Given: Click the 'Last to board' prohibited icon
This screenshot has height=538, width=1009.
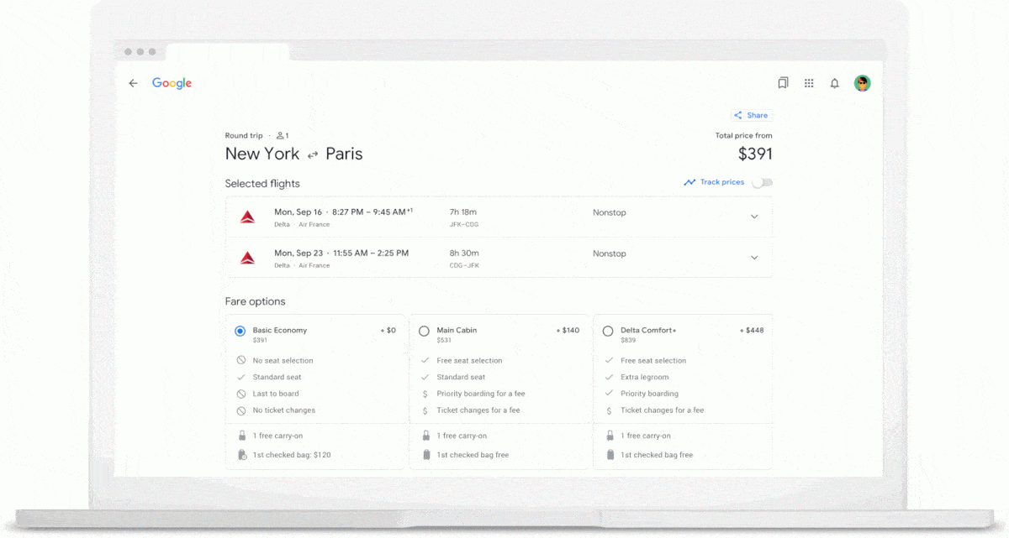Looking at the screenshot, I should (x=241, y=394).
